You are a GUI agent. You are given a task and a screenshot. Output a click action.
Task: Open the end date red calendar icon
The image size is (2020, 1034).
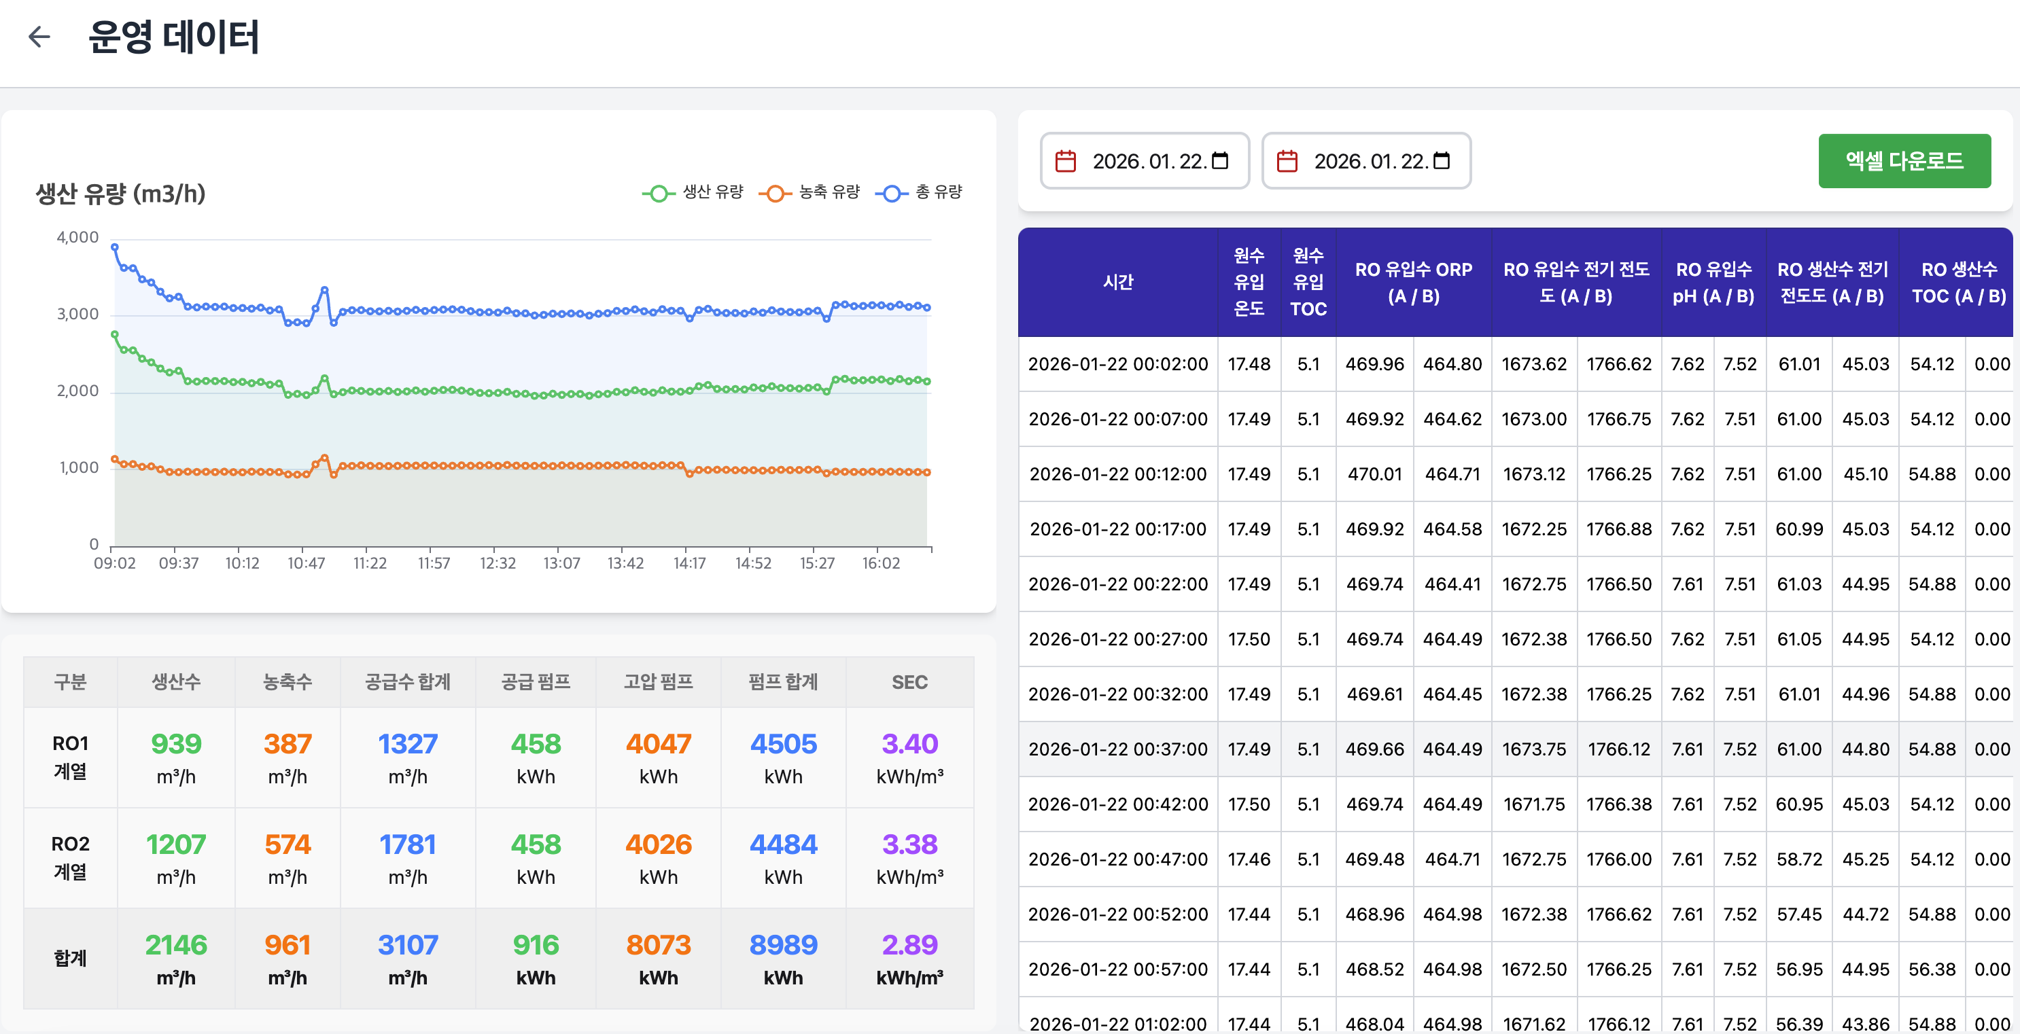pyautogui.click(x=1287, y=161)
